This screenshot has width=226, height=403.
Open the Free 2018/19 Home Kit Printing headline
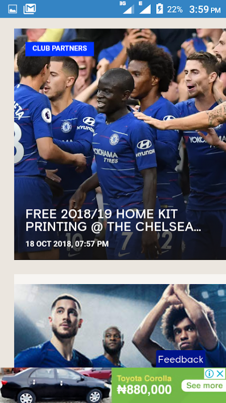[x=112, y=220]
